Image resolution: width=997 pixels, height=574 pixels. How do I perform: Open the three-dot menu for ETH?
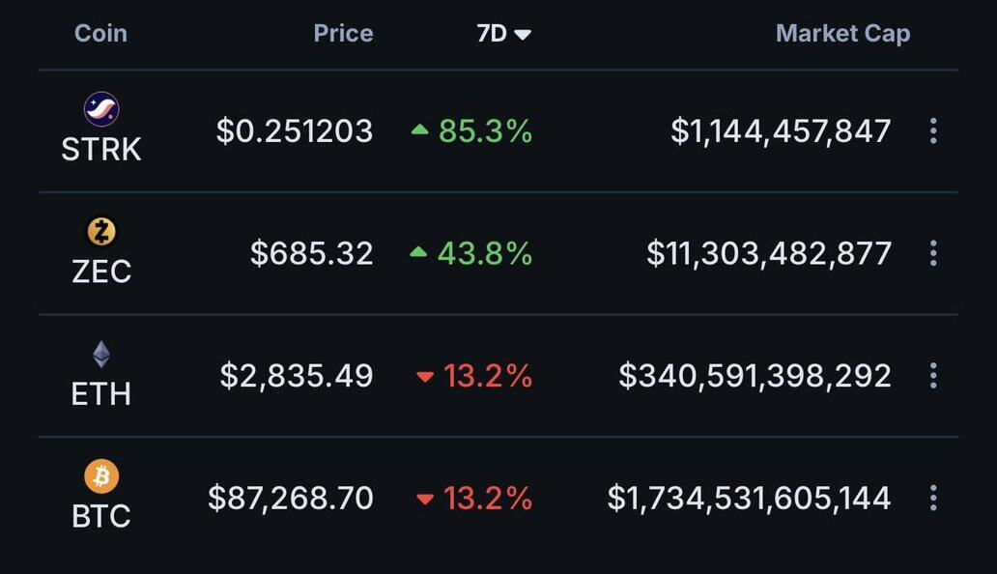click(932, 376)
